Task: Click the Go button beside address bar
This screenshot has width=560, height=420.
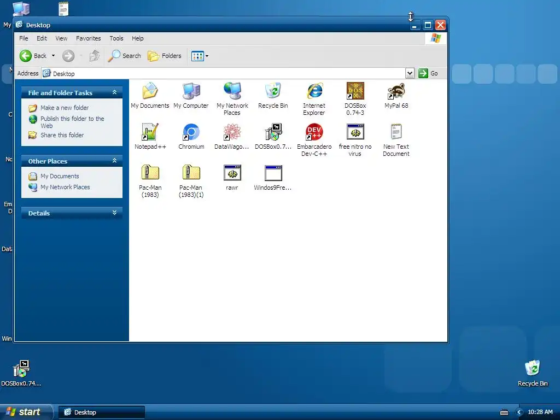Action: coord(428,73)
